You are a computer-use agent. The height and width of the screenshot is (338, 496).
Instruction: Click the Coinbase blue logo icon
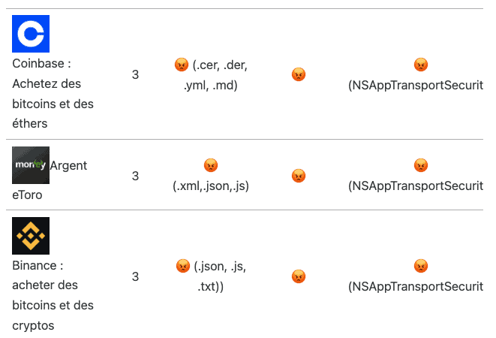click(x=31, y=34)
